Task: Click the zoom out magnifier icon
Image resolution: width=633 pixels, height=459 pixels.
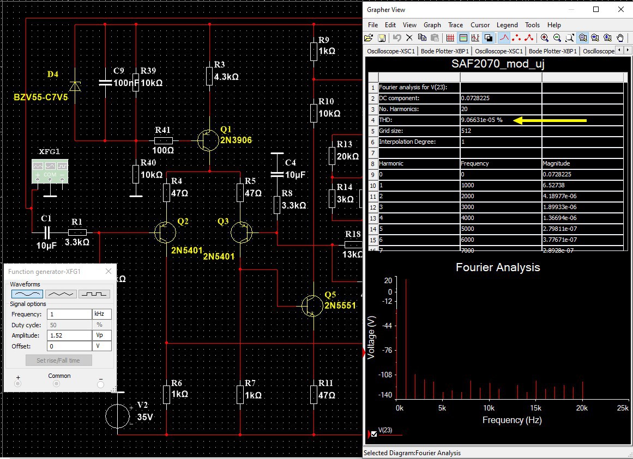Action: pos(557,38)
